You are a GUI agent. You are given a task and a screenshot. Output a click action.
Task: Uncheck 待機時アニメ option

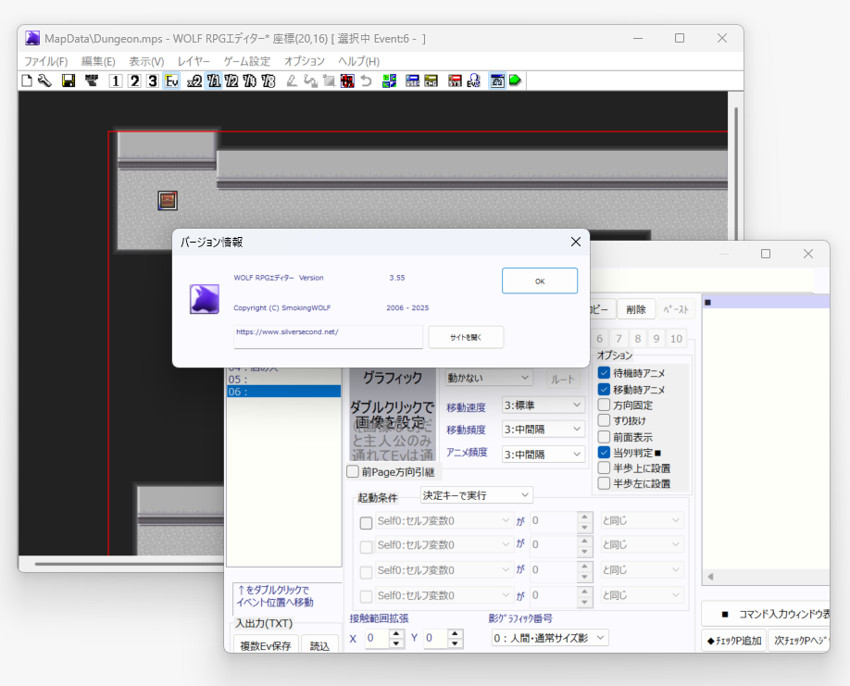point(604,373)
